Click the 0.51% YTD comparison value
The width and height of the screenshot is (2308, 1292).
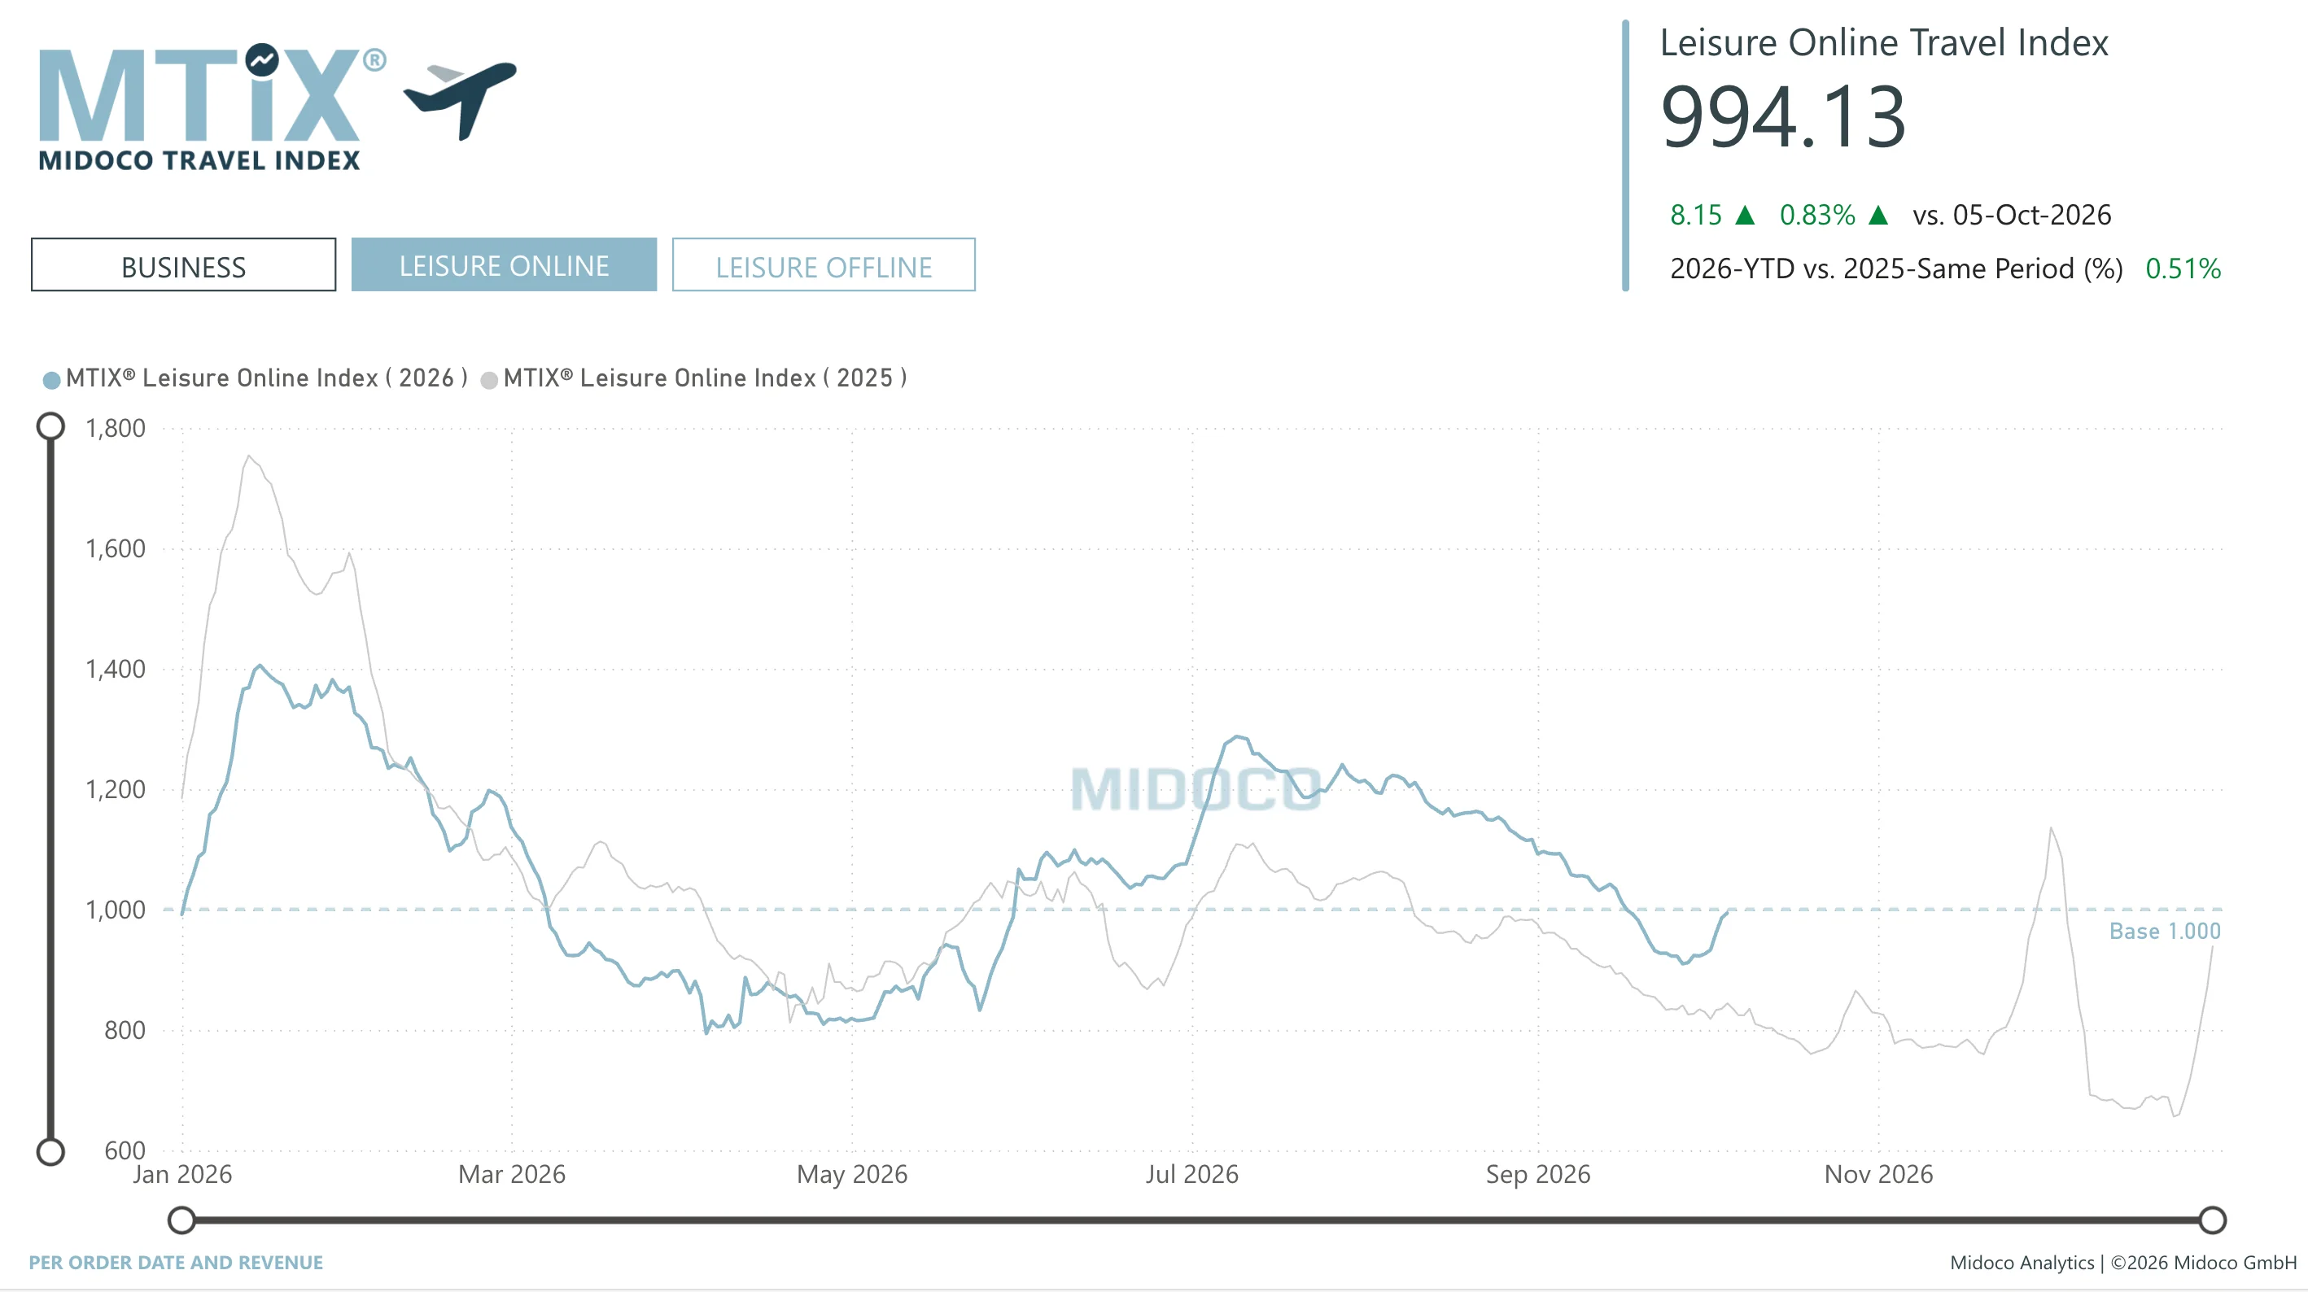click(x=2183, y=268)
